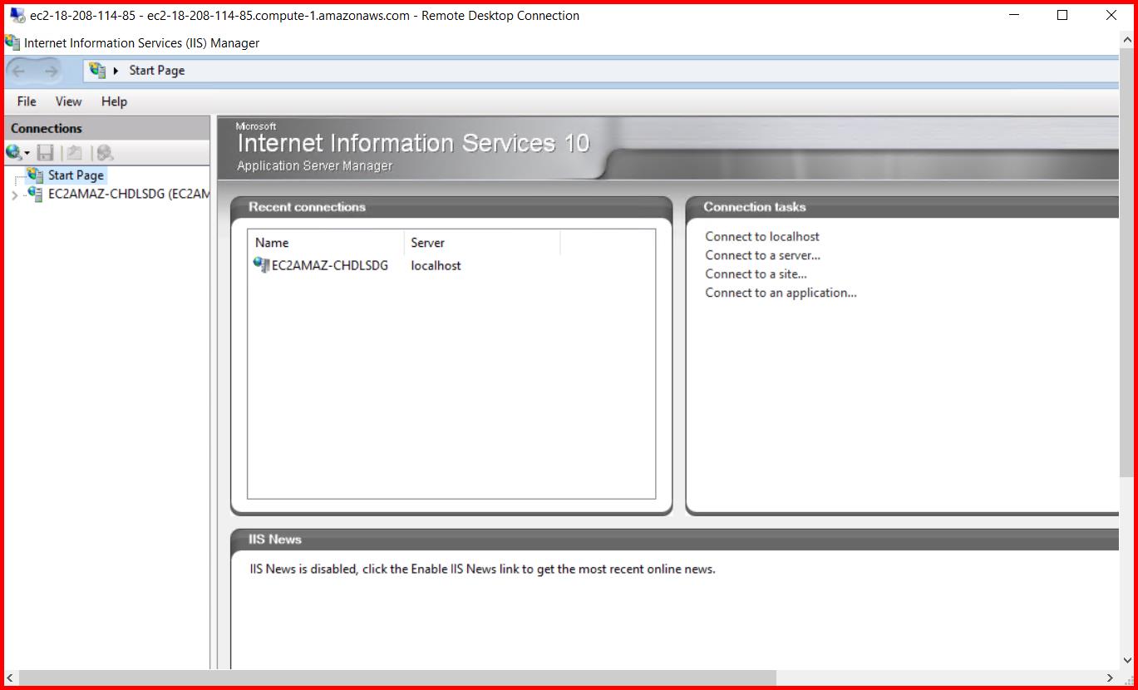Click the Create New Connection globe icon
Screen dimensions: 1138x690
point(13,152)
